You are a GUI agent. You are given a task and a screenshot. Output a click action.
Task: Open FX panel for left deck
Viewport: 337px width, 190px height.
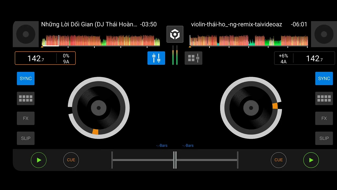pyautogui.click(x=26, y=118)
